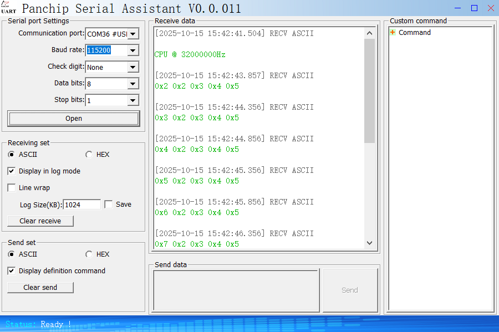This screenshot has width=499, height=332.
Task: Enable the Line wrap checkbox
Action: click(x=12, y=188)
